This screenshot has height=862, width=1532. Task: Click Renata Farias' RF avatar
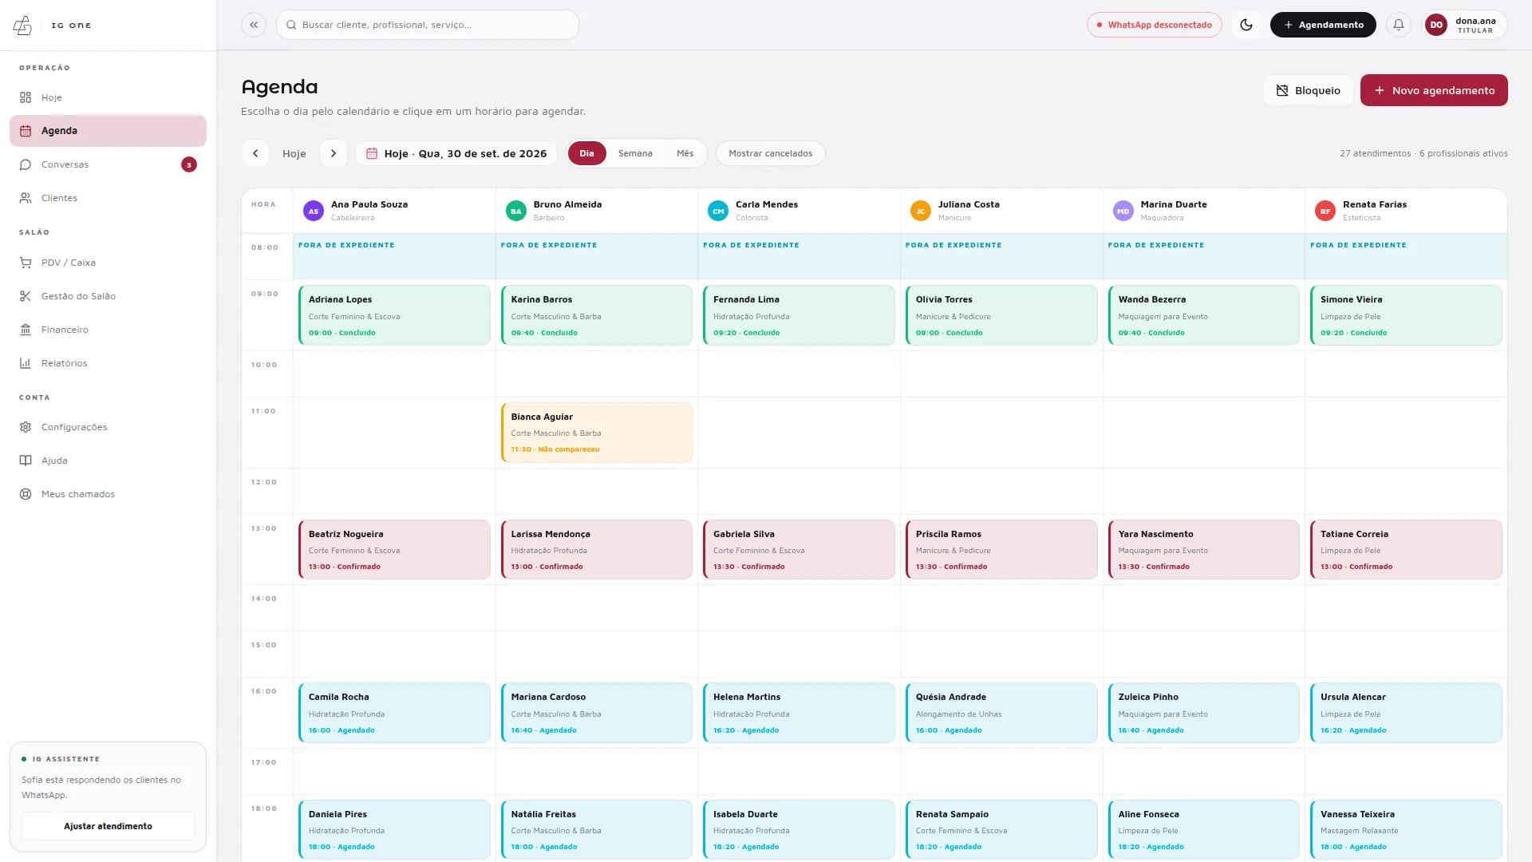1325,211
